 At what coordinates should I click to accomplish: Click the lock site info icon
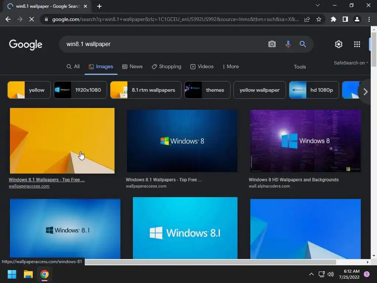46,19
